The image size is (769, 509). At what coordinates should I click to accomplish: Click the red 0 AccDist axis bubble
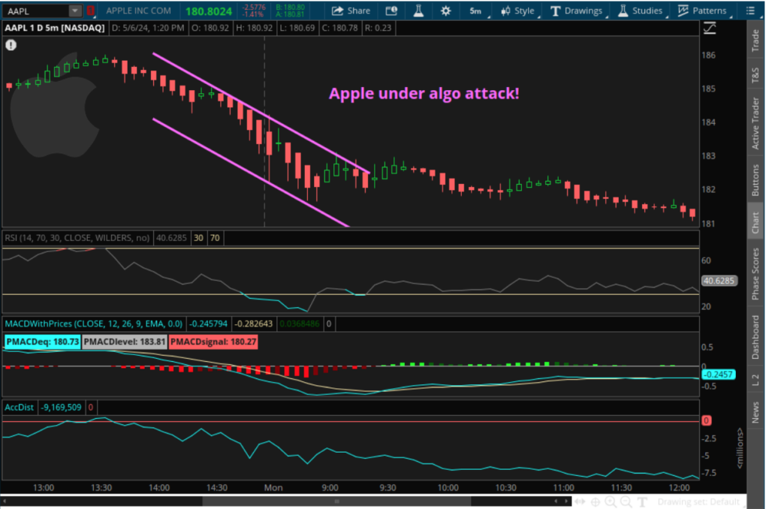(706, 420)
